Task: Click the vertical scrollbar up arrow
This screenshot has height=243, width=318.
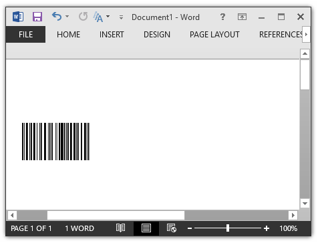Action: tap(305, 53)
